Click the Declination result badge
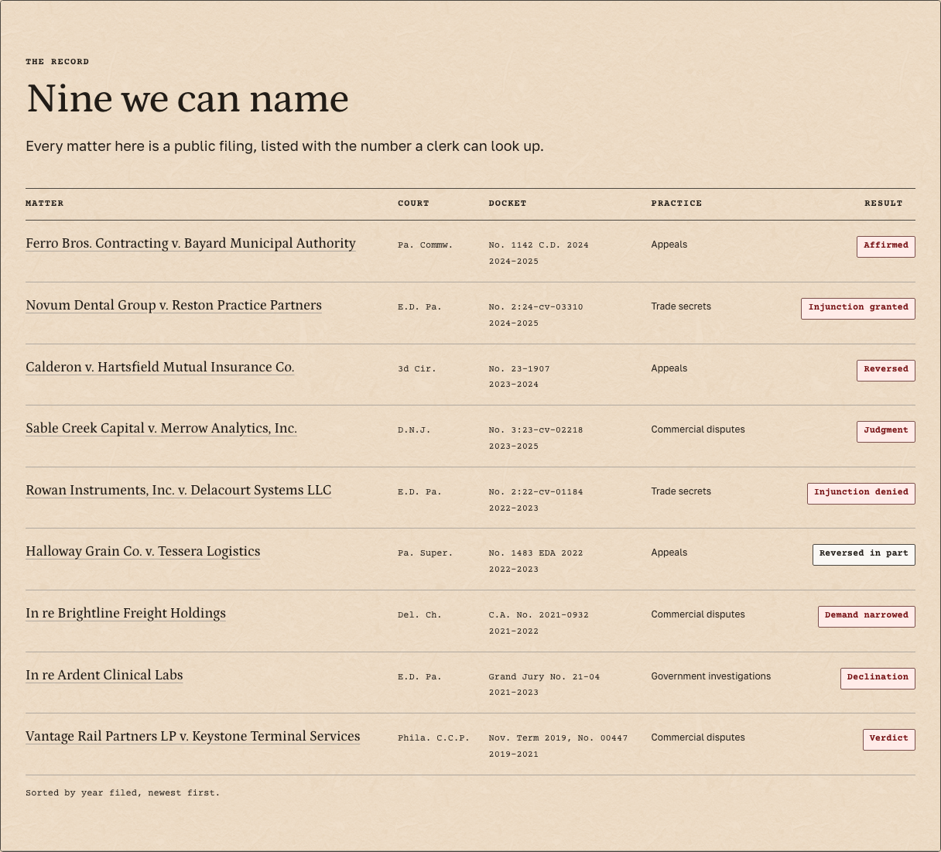The width and height of the screenshot is (941, 852). point(878,678)
